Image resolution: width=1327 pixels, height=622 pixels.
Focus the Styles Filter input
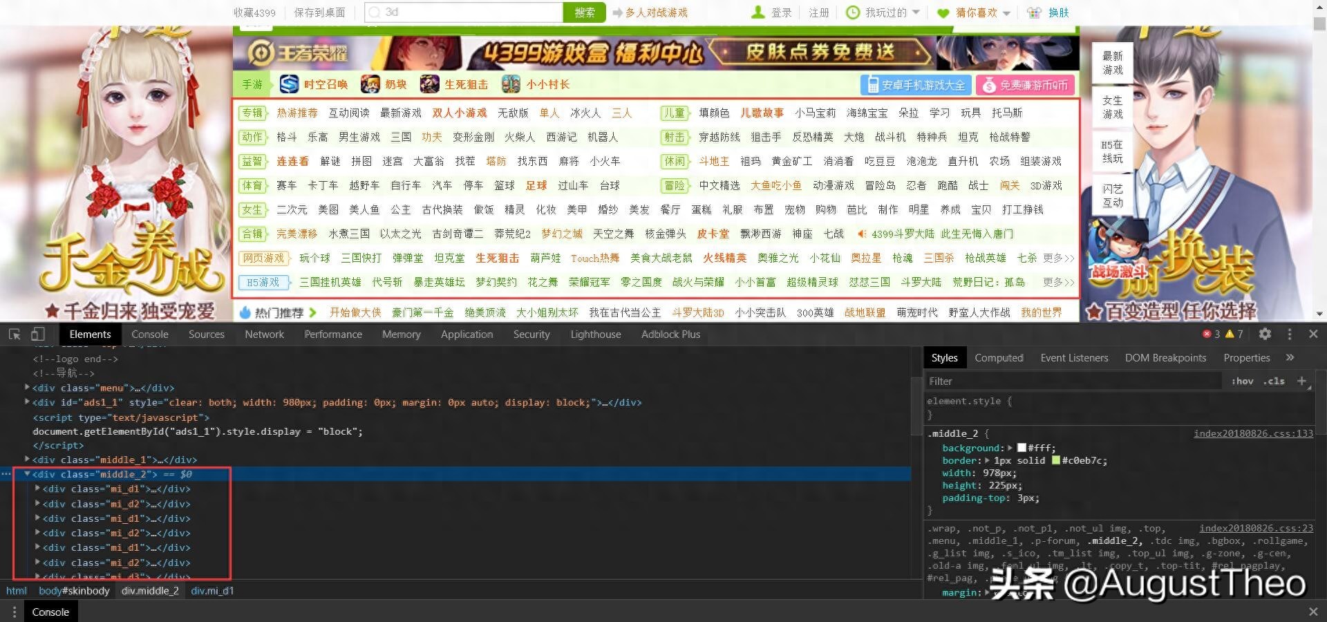coord(1073,381)
